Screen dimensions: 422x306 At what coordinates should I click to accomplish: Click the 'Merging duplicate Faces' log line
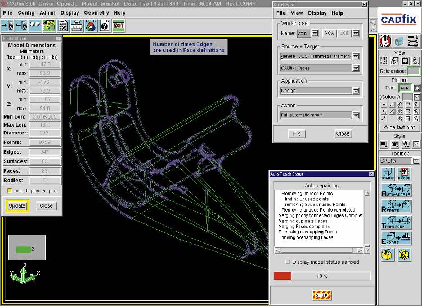click(x=303, y=221)
